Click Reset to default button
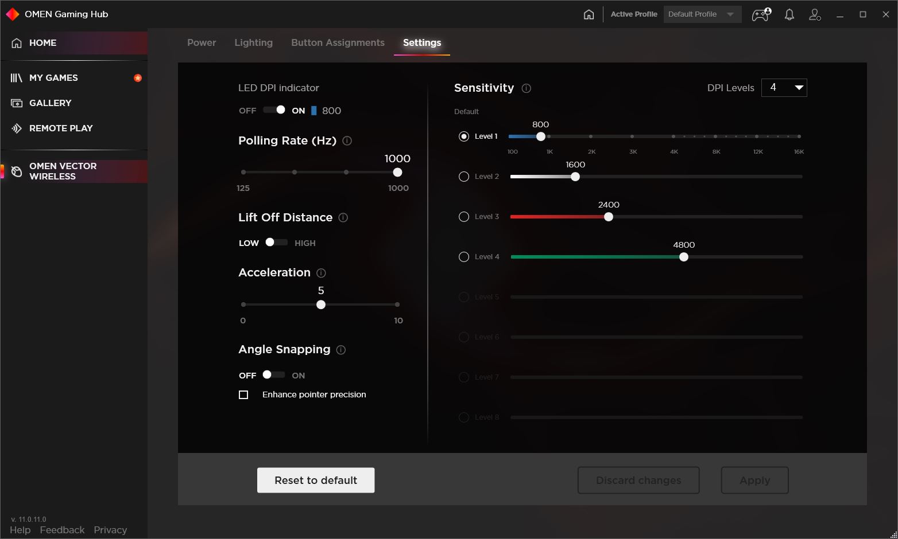Screen dimensions: 898x539 [316, 481]
